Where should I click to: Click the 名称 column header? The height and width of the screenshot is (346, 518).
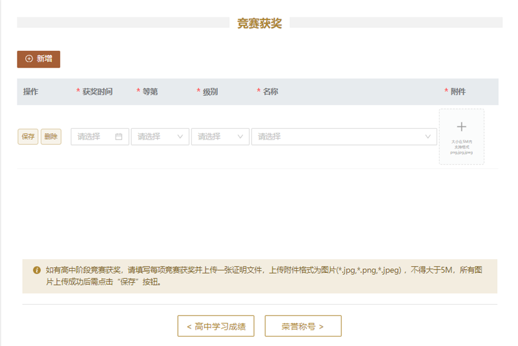[x=270, y=92]
